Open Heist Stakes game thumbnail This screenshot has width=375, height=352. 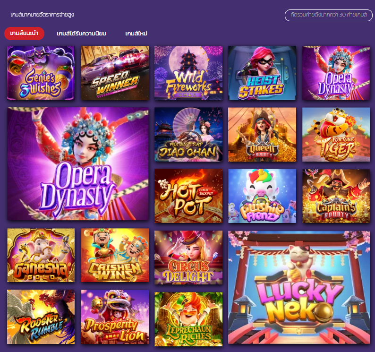click(x=262, y=73)
